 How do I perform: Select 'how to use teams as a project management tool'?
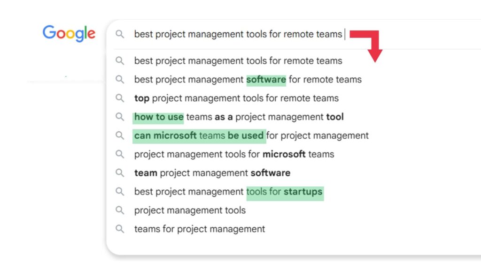pos(240,117)
